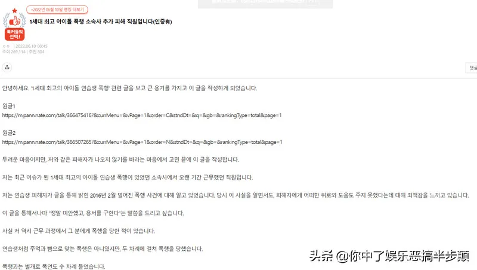
Task: Click the '원글1' label text
Action: point(8,106)
